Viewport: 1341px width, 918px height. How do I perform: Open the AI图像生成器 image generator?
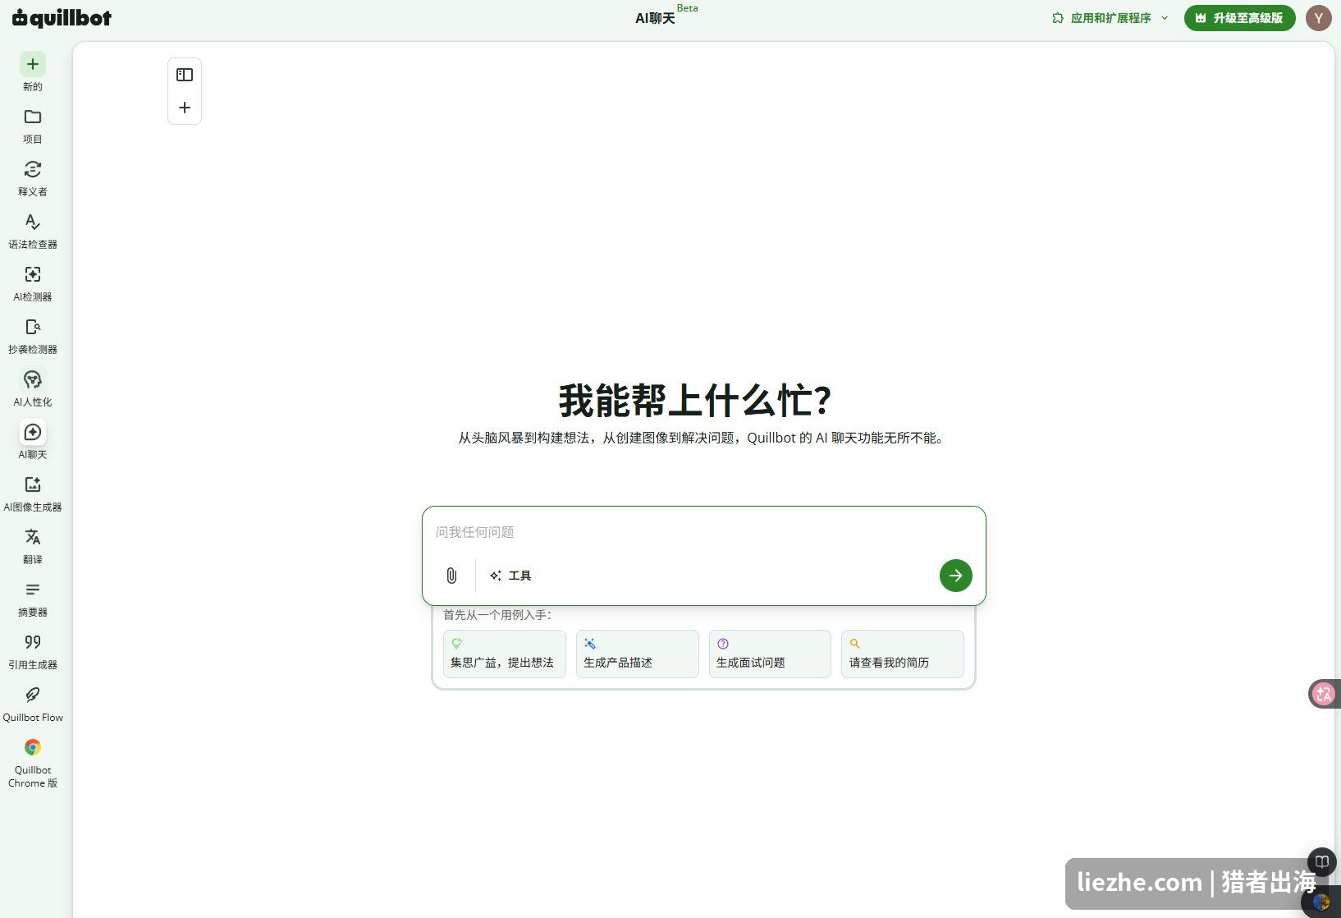[33, 493]
